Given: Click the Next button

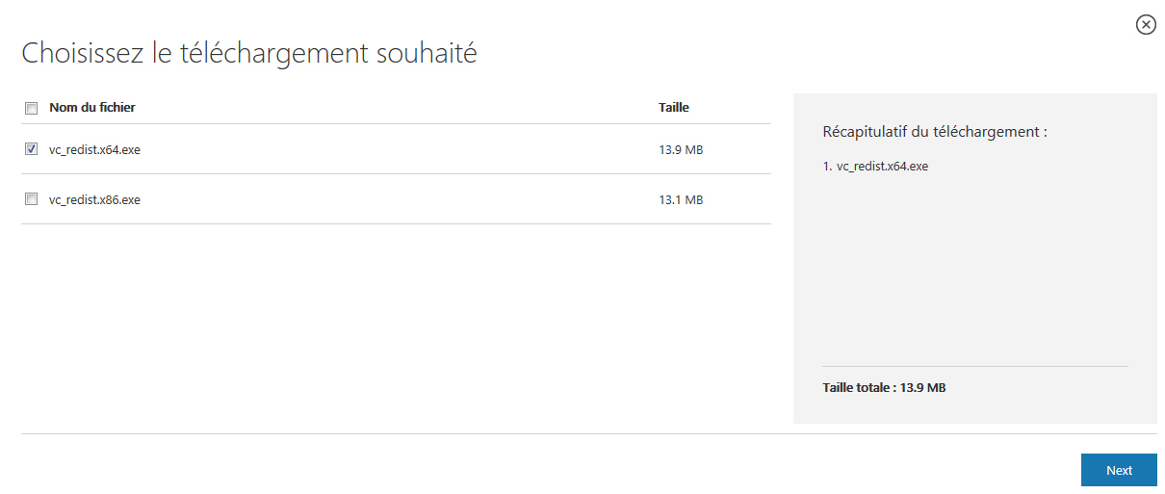Looking at the screenshot, I should 1119,470.
